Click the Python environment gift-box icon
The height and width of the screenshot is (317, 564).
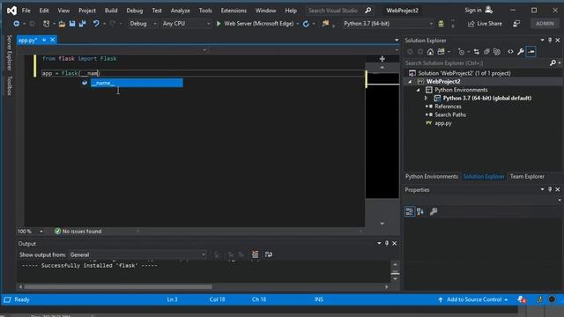[441, 24]
